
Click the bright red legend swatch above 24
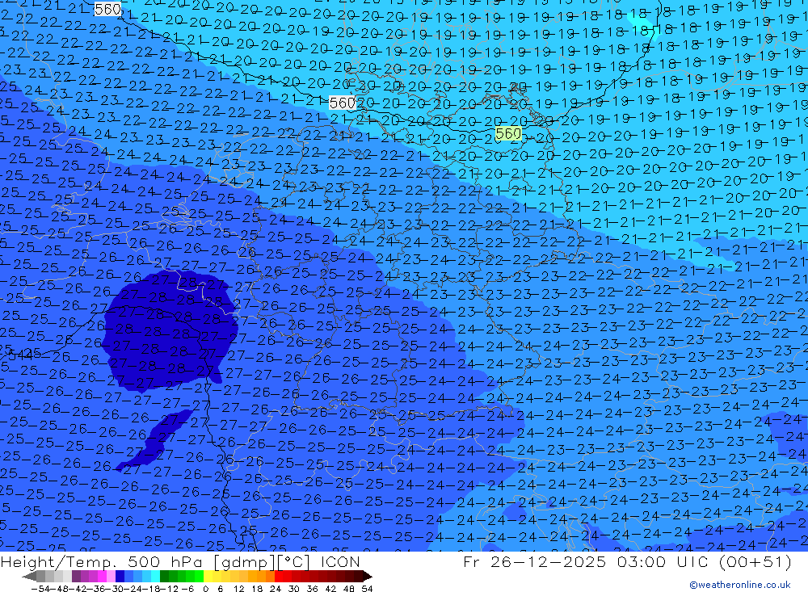279,576
